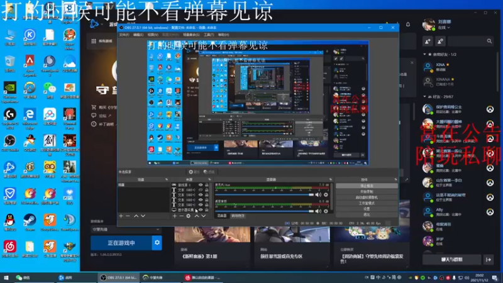The height and width of the screenshot is (283, 503).
Task: Open Steam desktop shortcut
Action: coord(30,223)
